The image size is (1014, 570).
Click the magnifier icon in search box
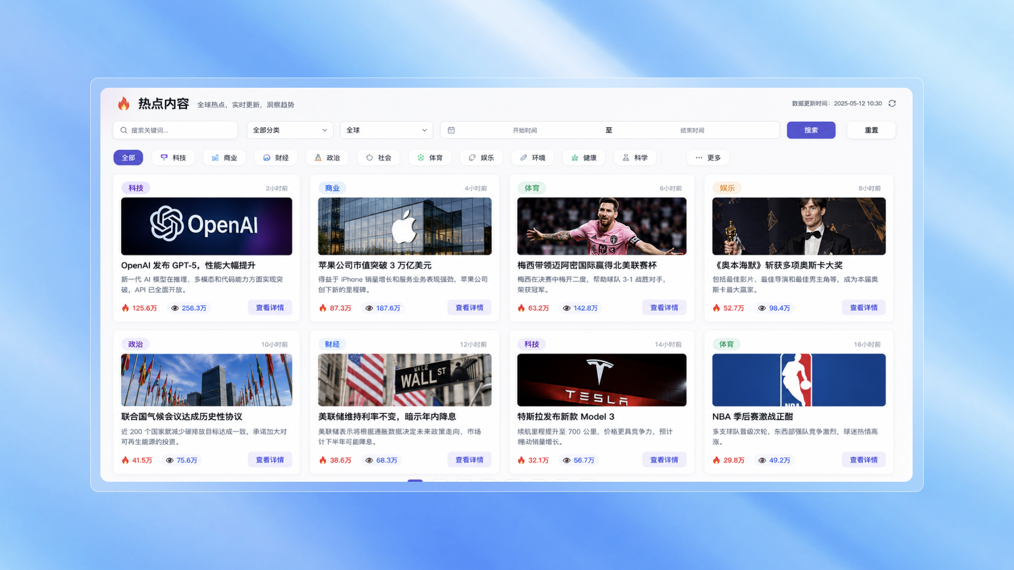coord(124,130)
